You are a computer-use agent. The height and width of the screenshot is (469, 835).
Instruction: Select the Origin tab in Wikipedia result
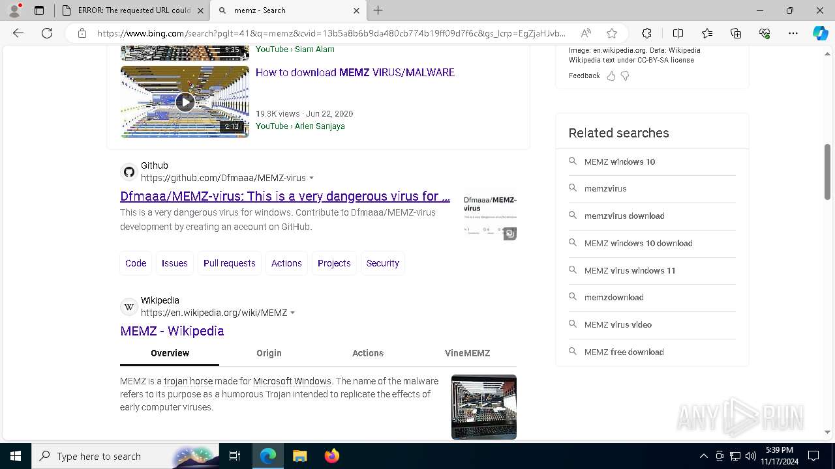pos(269,353)
